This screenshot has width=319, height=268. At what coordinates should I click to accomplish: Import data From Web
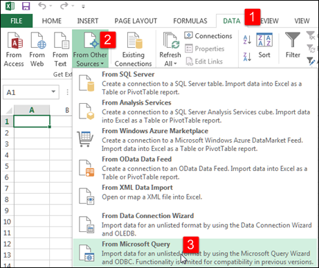(x=37, y=49)
